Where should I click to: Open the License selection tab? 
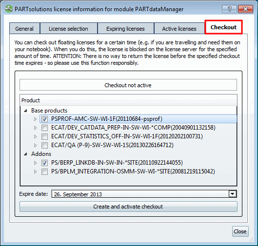[x=68, y=29]
